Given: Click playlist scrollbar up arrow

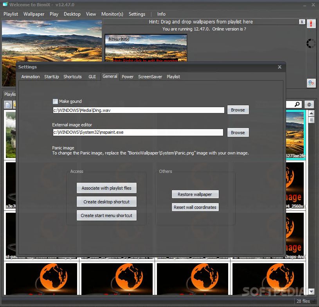Looking at the screenshot, I should 311,113.
